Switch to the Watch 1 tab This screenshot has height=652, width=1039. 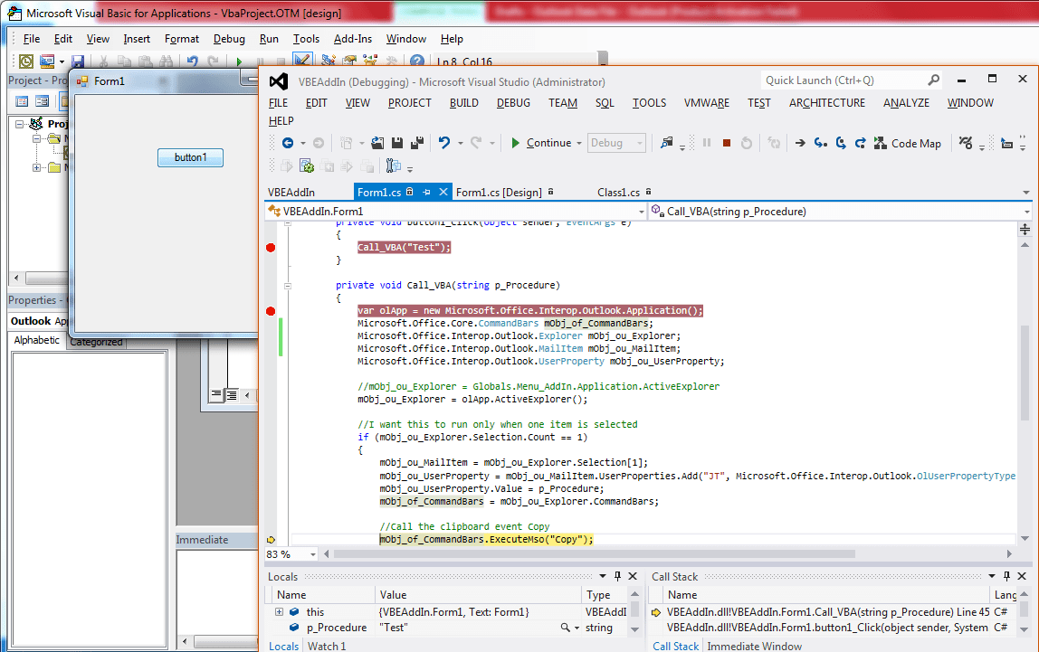point(327,646)
